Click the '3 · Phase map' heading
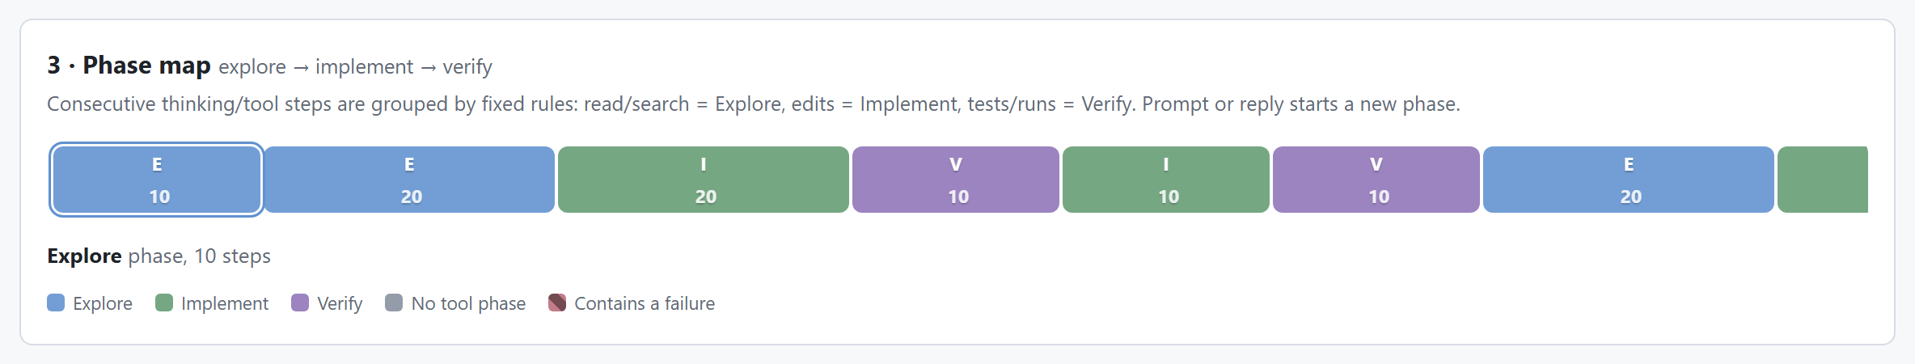 click(129, 65)
